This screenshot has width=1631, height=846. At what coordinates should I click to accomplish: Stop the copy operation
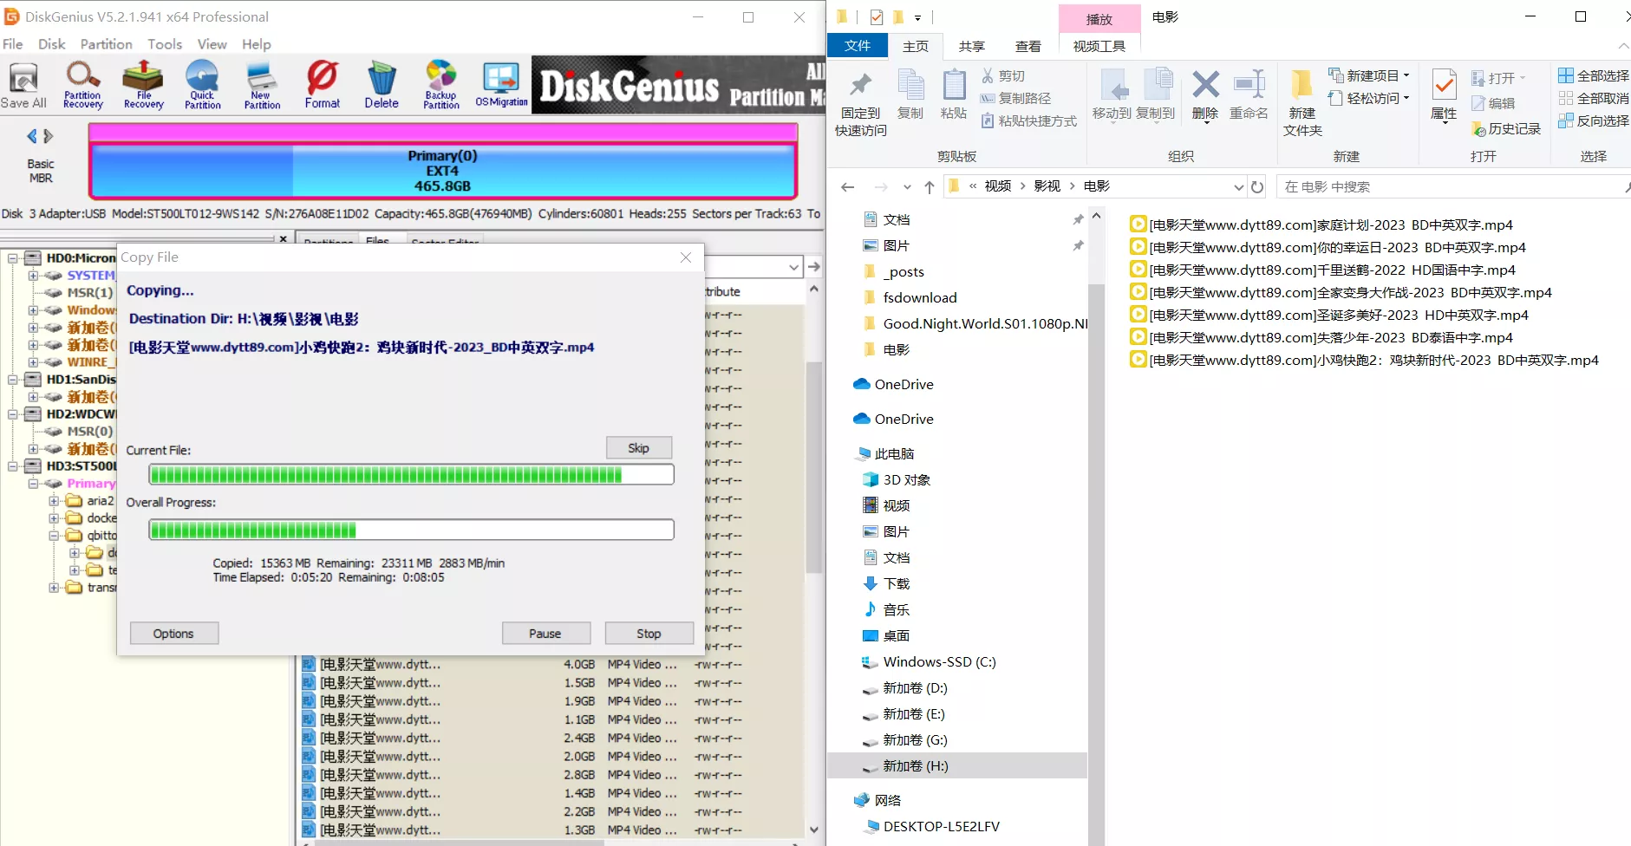[x=649, y=634]
